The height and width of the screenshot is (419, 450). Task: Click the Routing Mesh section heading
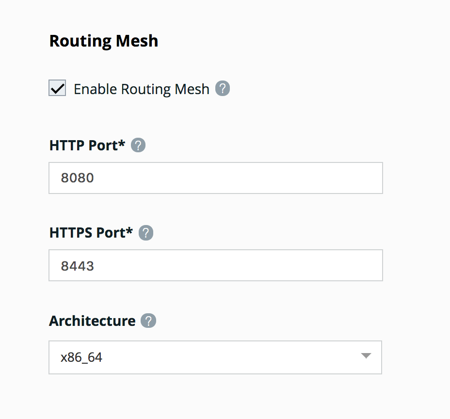pos(104,41)
